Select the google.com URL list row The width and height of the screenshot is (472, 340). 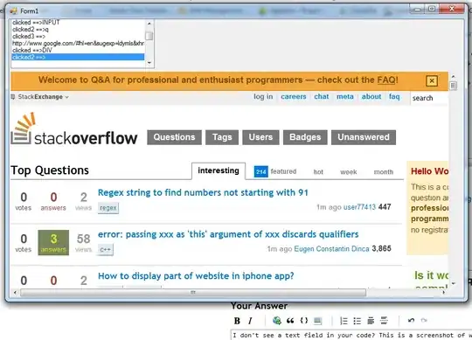coord(78,44)
